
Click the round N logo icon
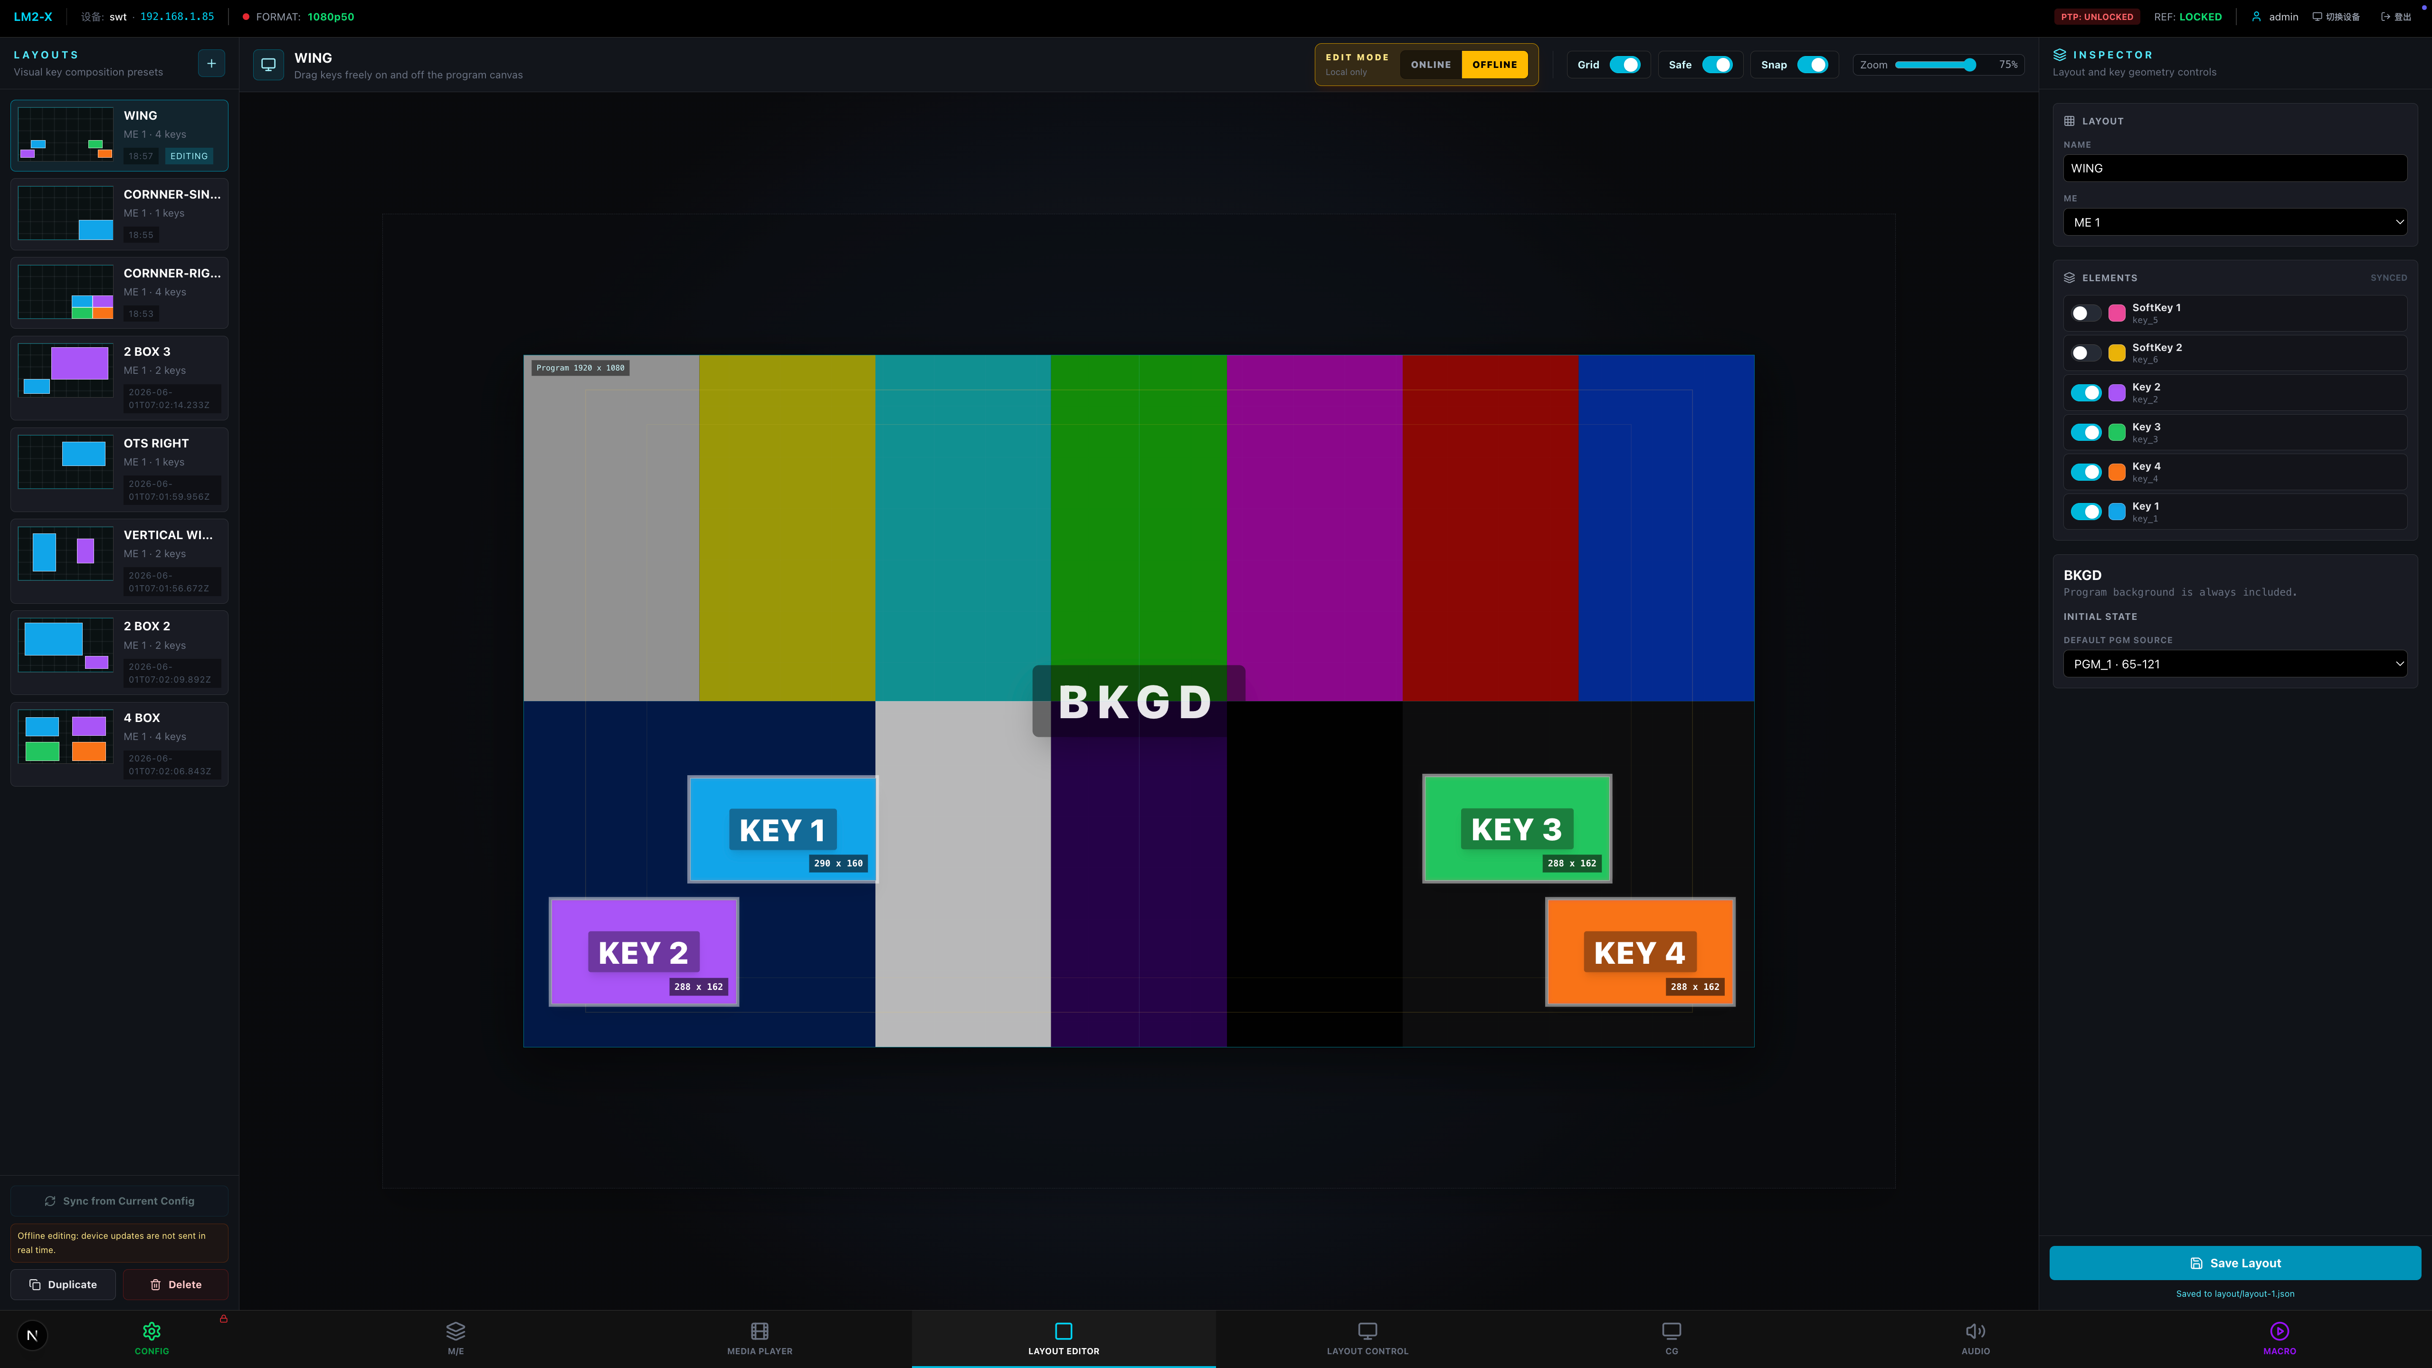32,1335
